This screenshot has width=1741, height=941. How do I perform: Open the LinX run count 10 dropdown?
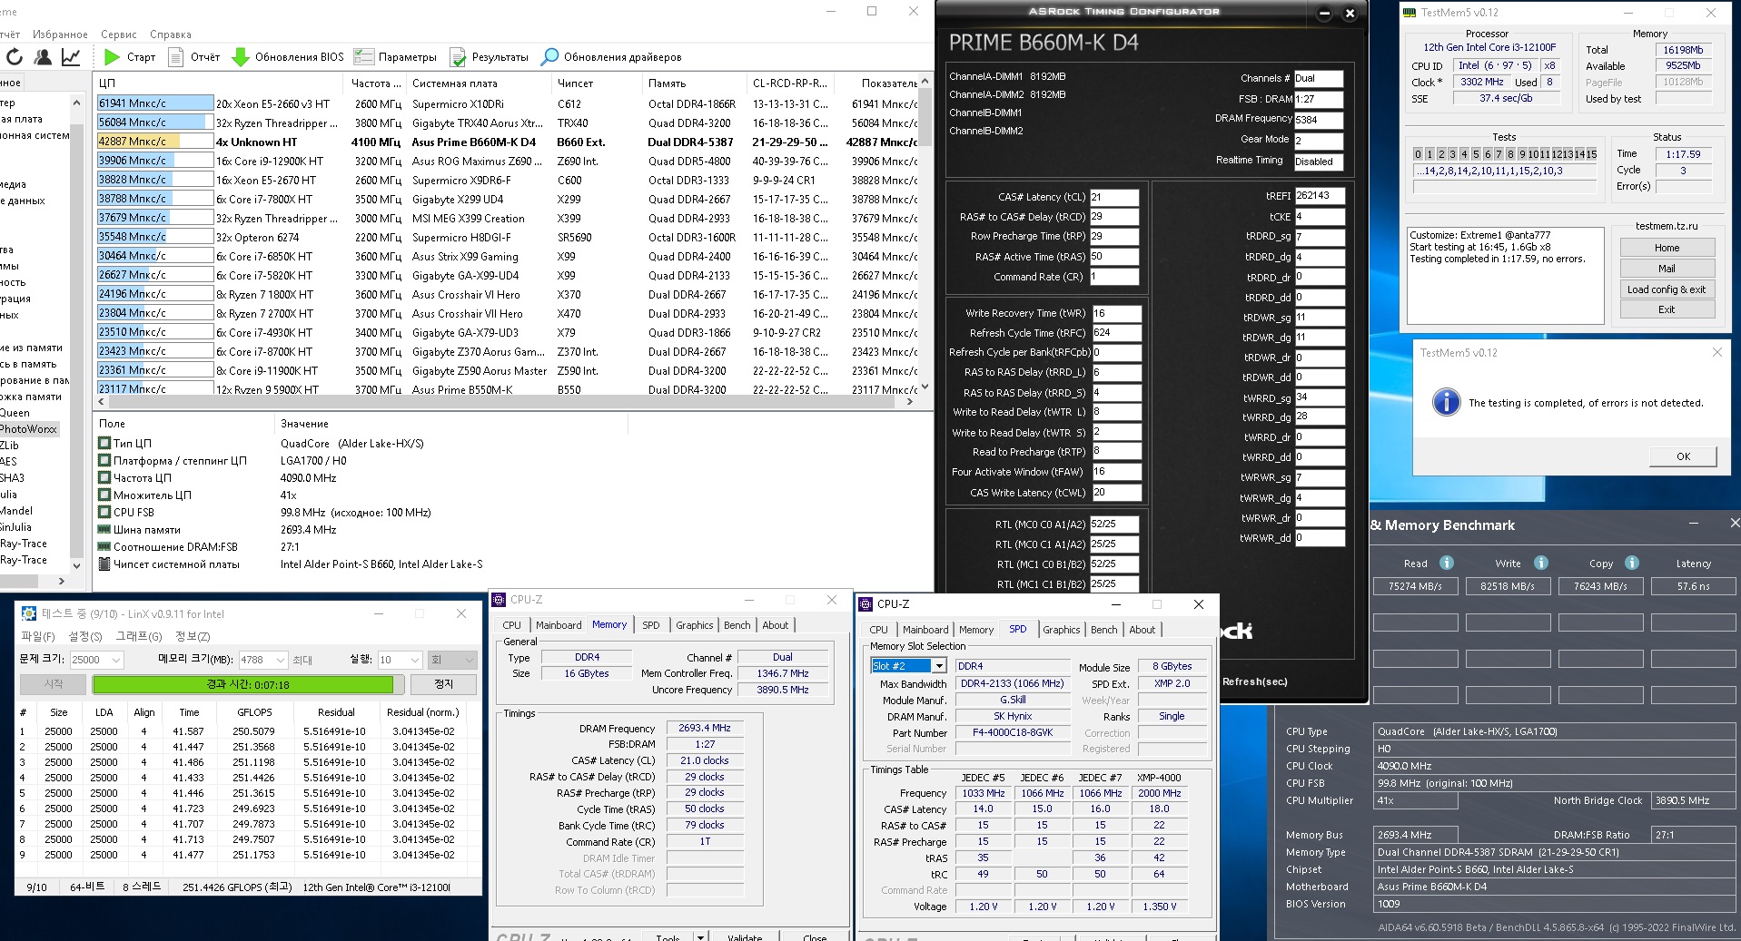[x=415, y=660]
